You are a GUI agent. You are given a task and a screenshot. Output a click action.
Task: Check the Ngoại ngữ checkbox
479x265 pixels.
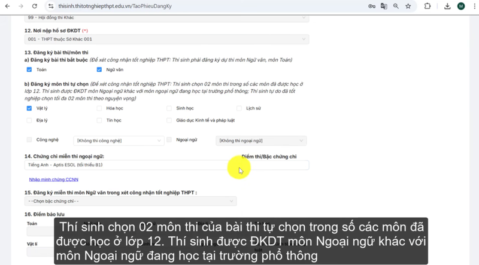point(169,139)
